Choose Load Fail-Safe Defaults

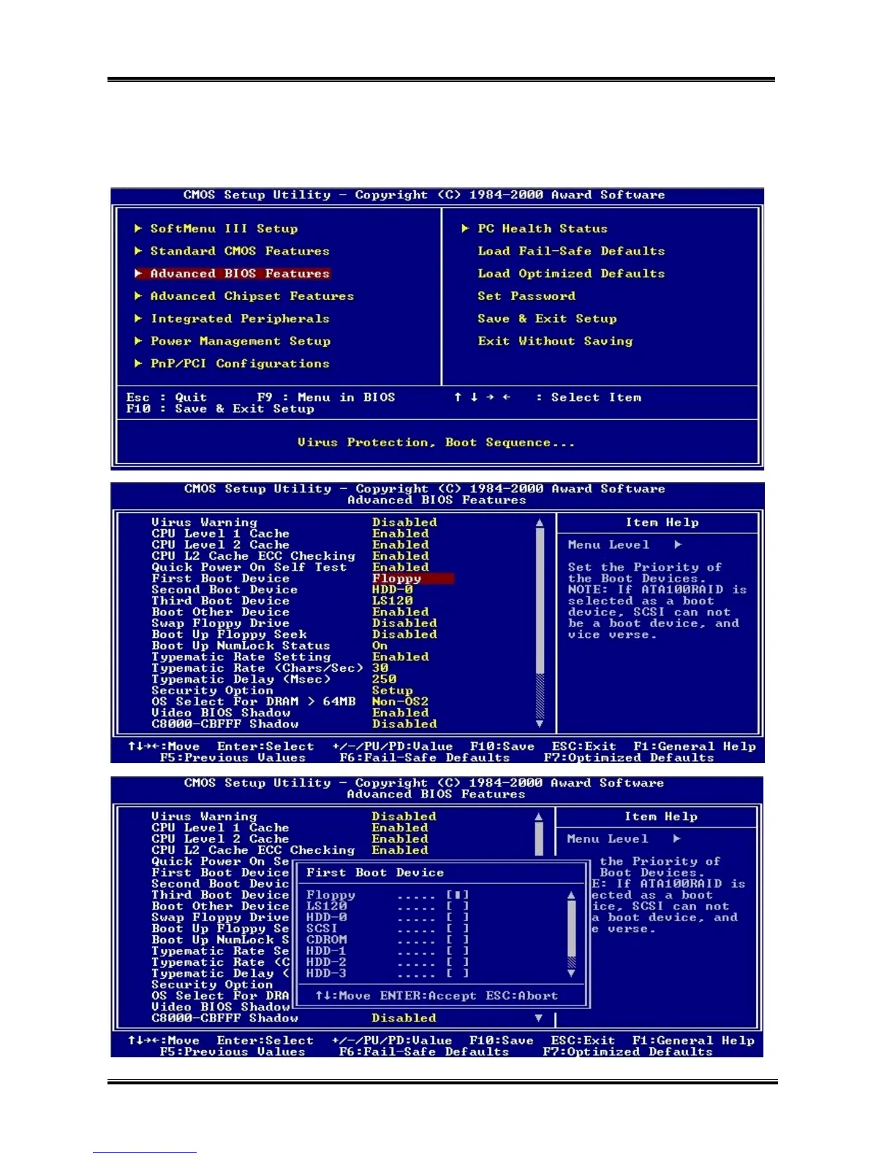click(571, 251)
